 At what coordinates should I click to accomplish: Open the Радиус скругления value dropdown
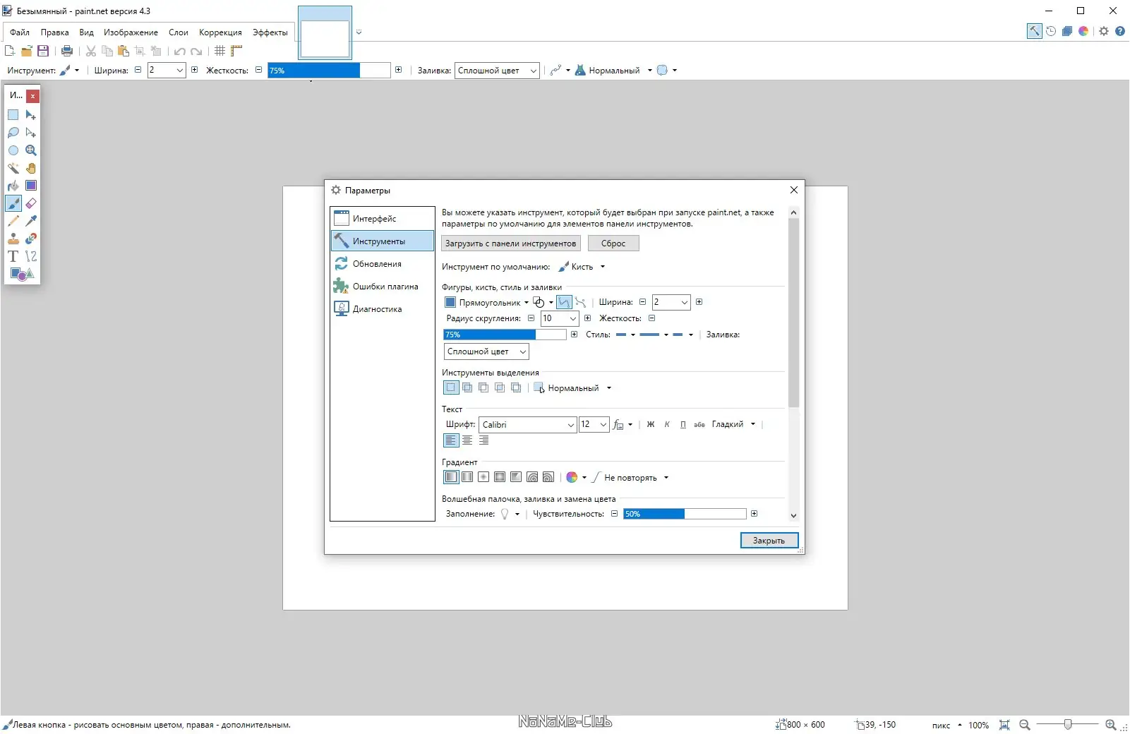560,318
